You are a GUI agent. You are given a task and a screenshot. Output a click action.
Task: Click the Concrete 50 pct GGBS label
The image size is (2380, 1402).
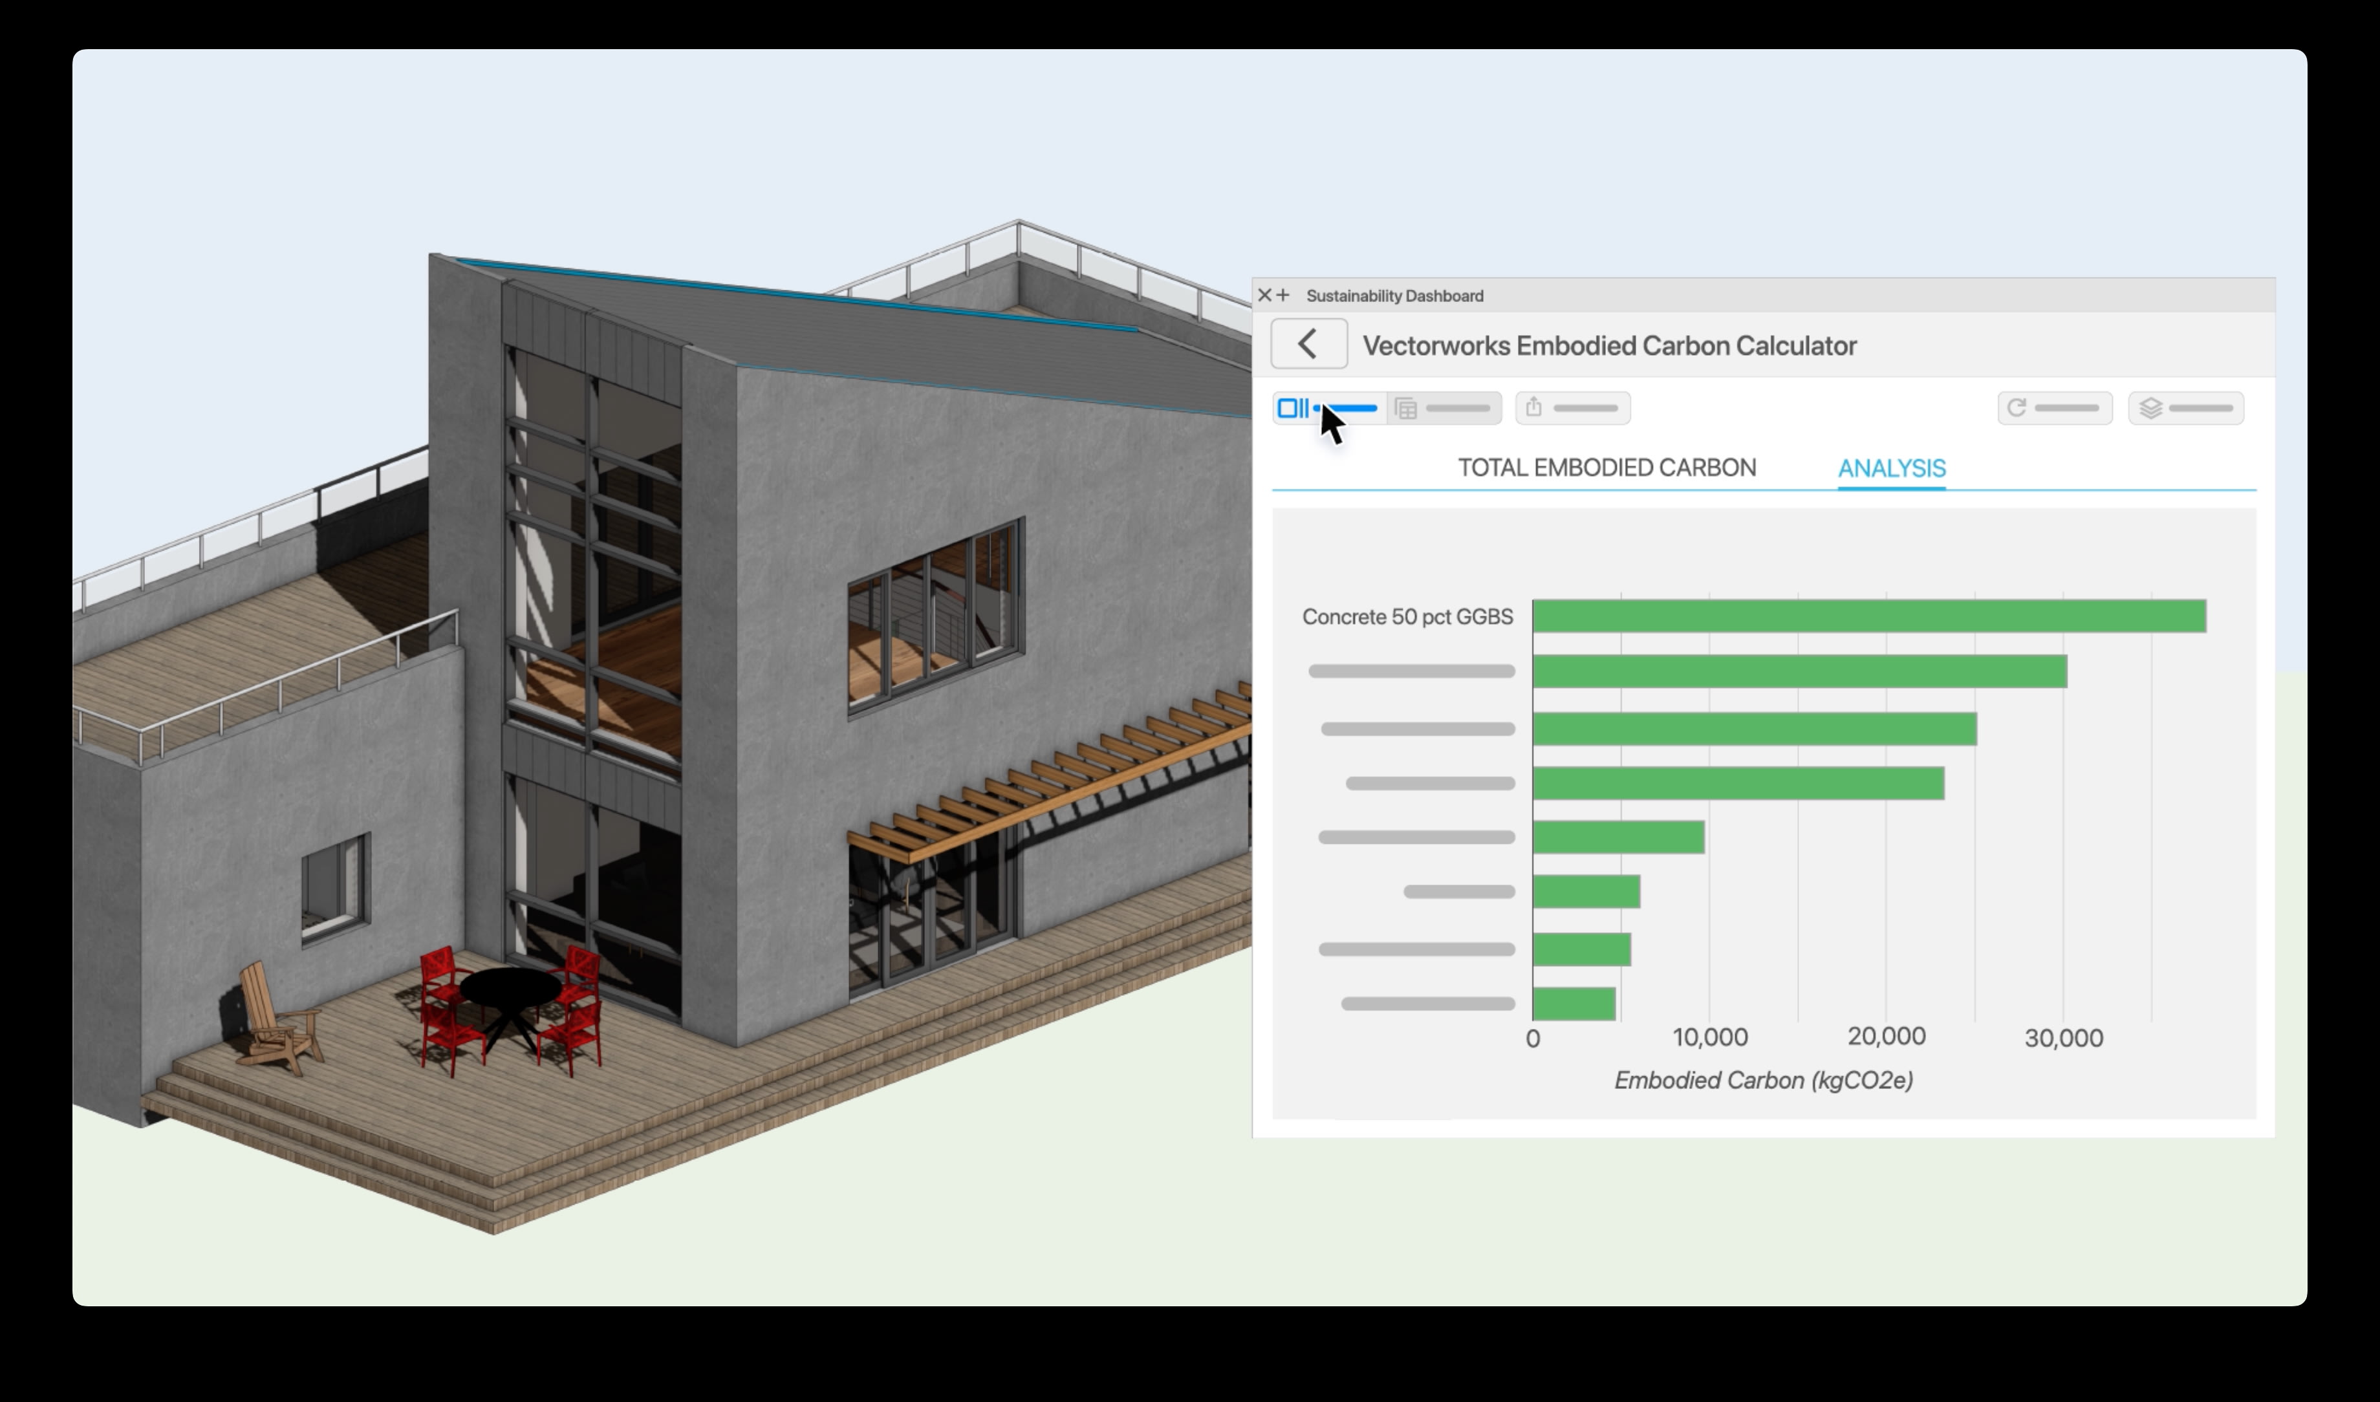click(1407, 617)
